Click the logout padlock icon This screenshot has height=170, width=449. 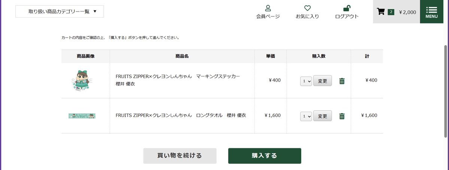347,8
